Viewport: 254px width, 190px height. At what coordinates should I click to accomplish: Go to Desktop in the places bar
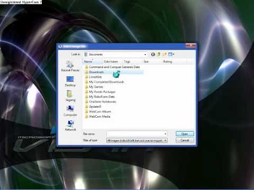tap(70, 81)
